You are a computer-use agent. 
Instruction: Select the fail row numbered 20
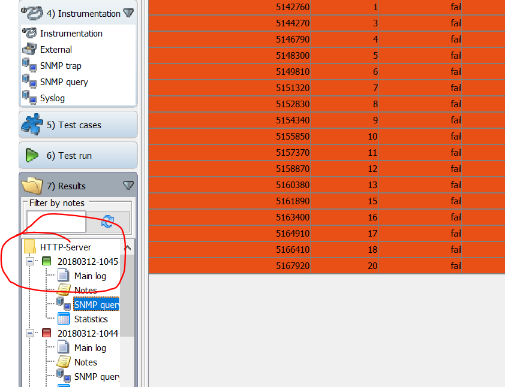[330, 265]
